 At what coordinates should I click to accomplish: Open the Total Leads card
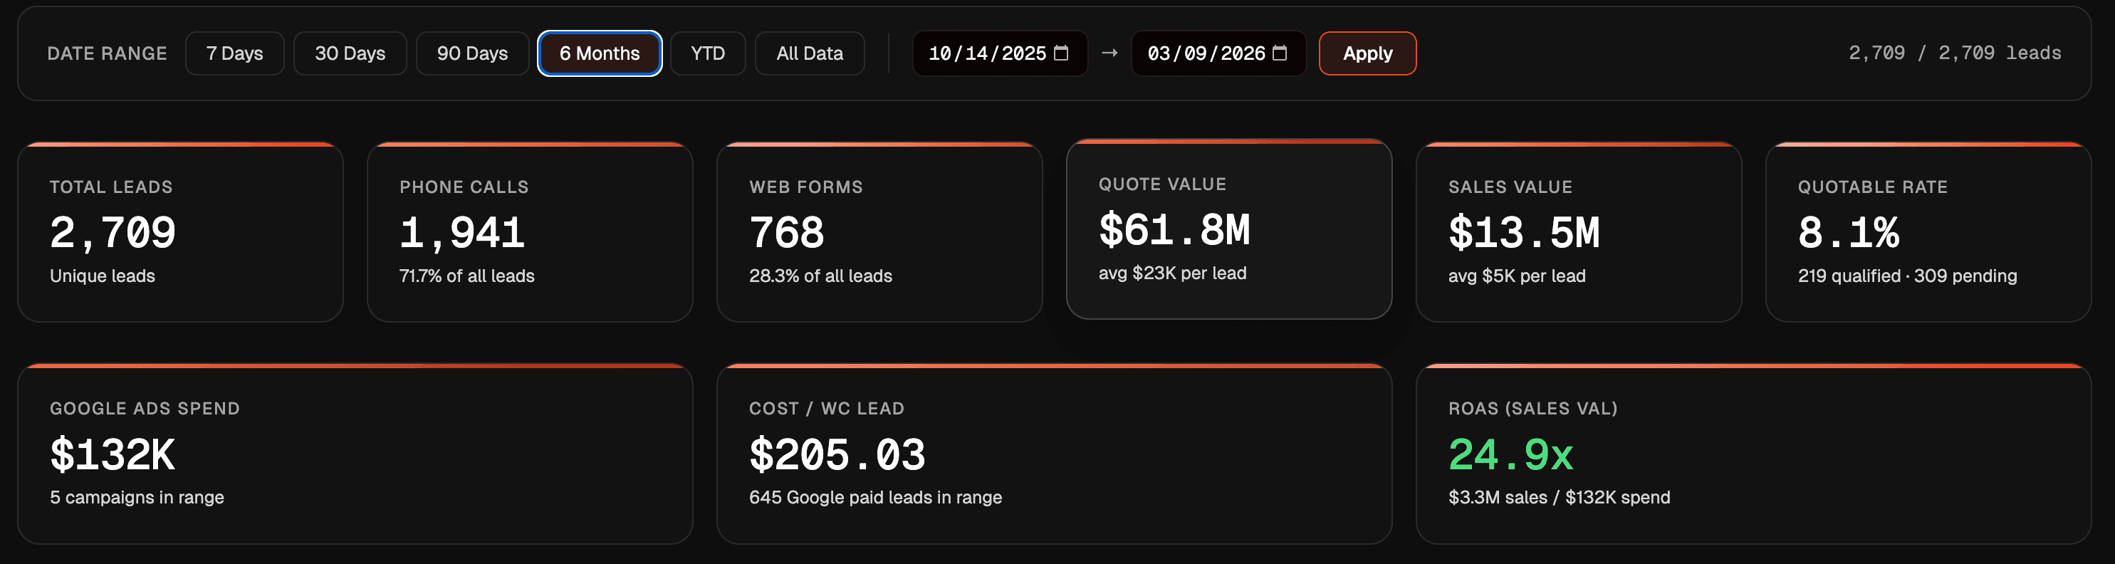[179, 232]
